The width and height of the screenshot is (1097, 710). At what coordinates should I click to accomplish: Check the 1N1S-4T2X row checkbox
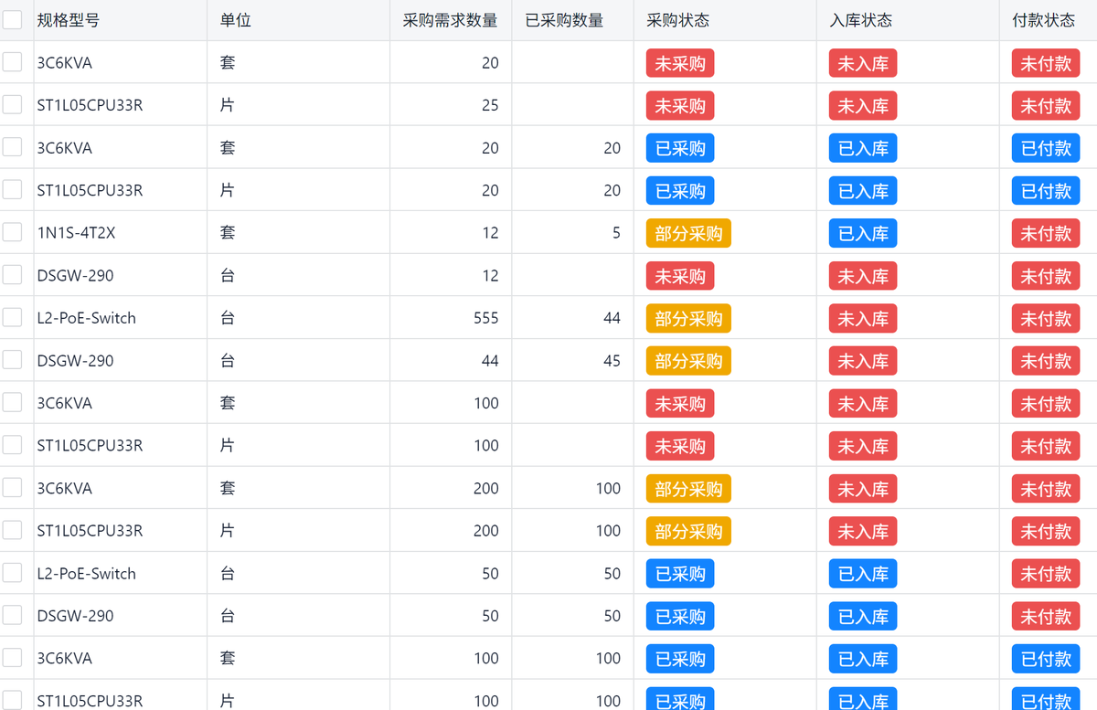click(x=12, y=232)
